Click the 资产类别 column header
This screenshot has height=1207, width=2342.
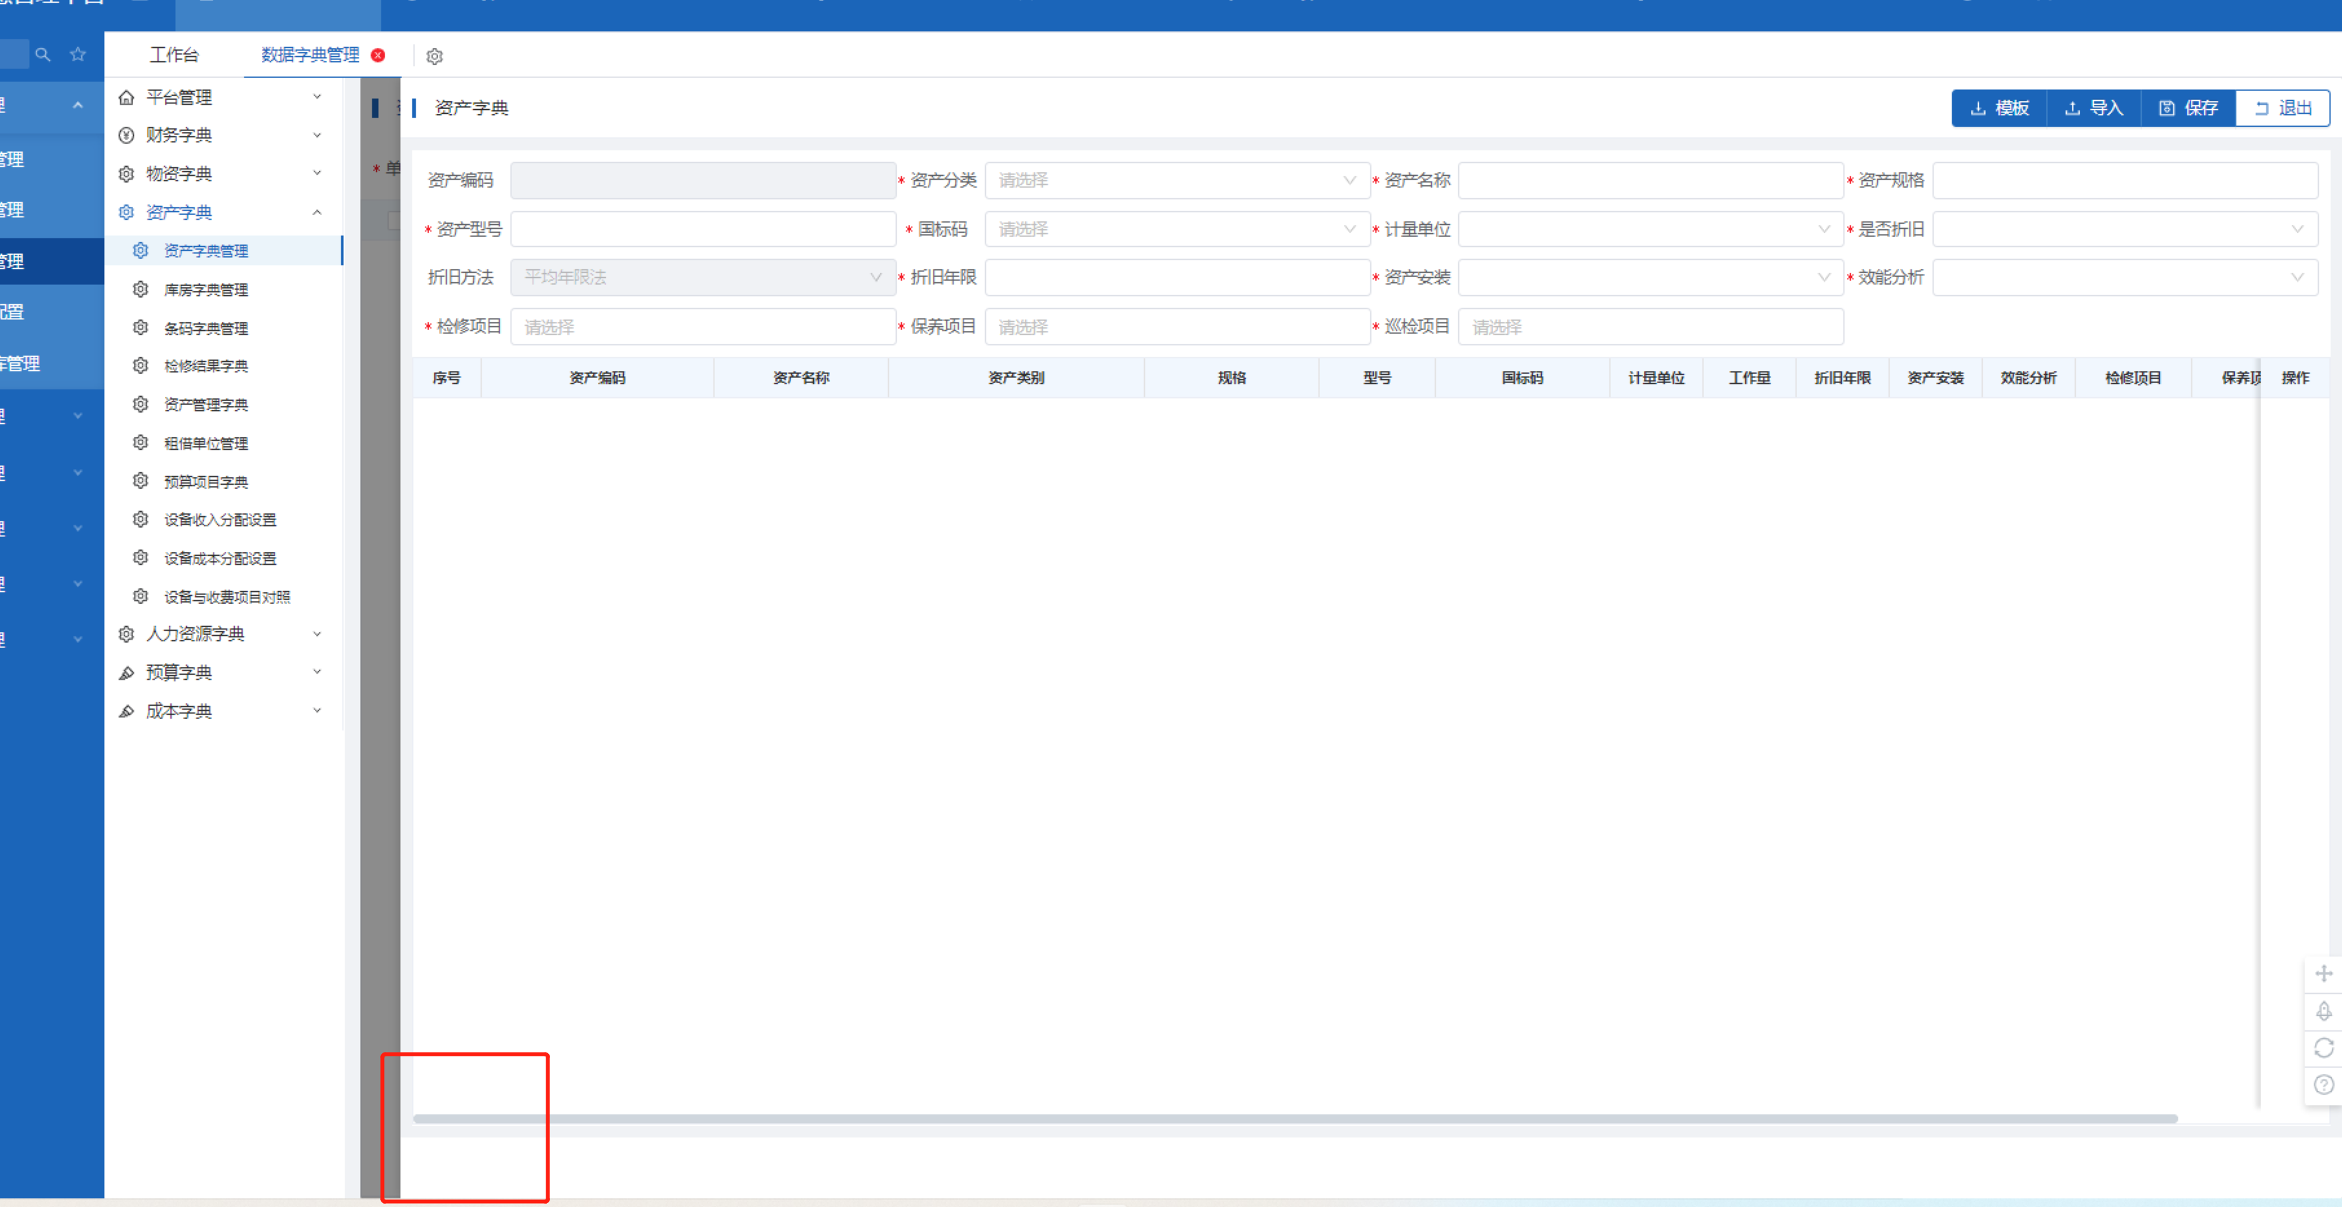1016,377
